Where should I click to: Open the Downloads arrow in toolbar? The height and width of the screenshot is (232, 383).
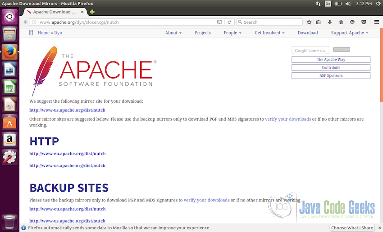(330, 22)
